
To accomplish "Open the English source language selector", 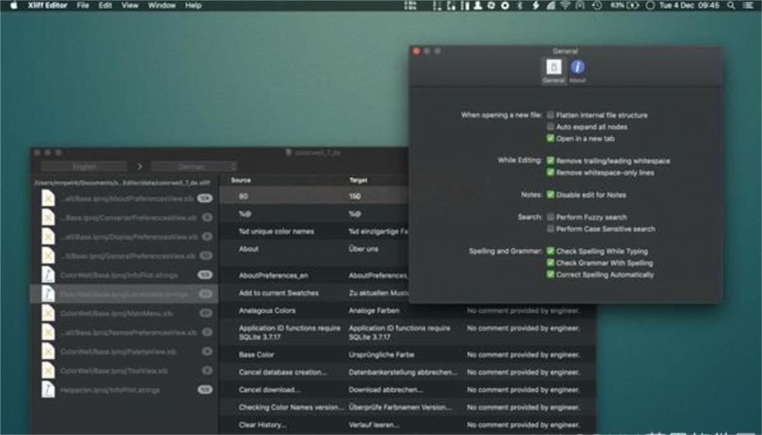I will [x=84, y=166].
